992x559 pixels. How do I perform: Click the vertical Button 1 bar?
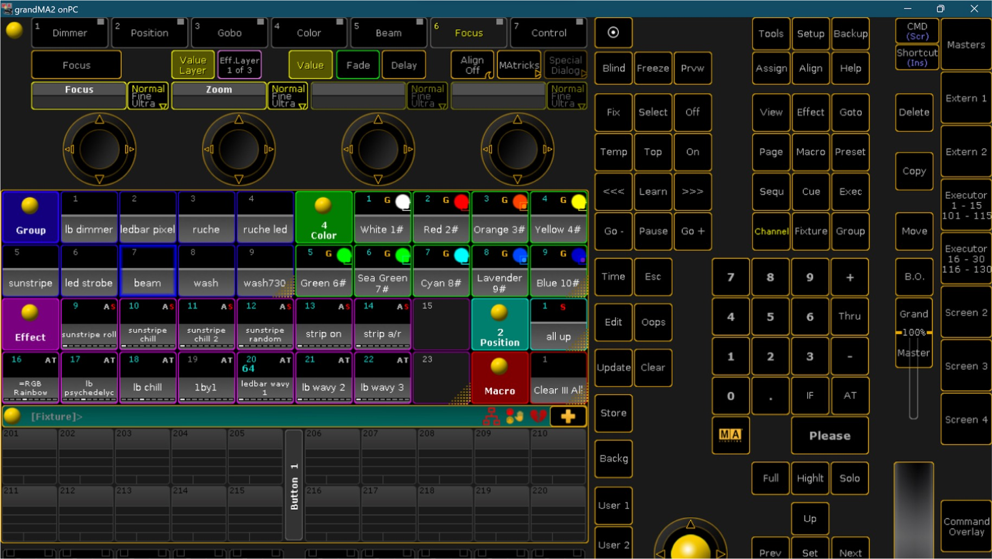tap(294, 485)
